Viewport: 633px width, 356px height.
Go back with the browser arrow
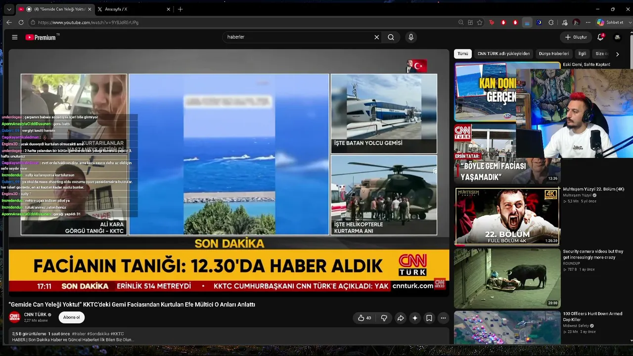(x=9, y=22)
